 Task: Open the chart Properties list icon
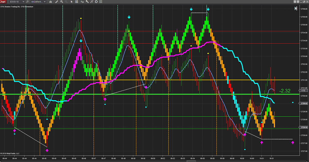[101, 2]
